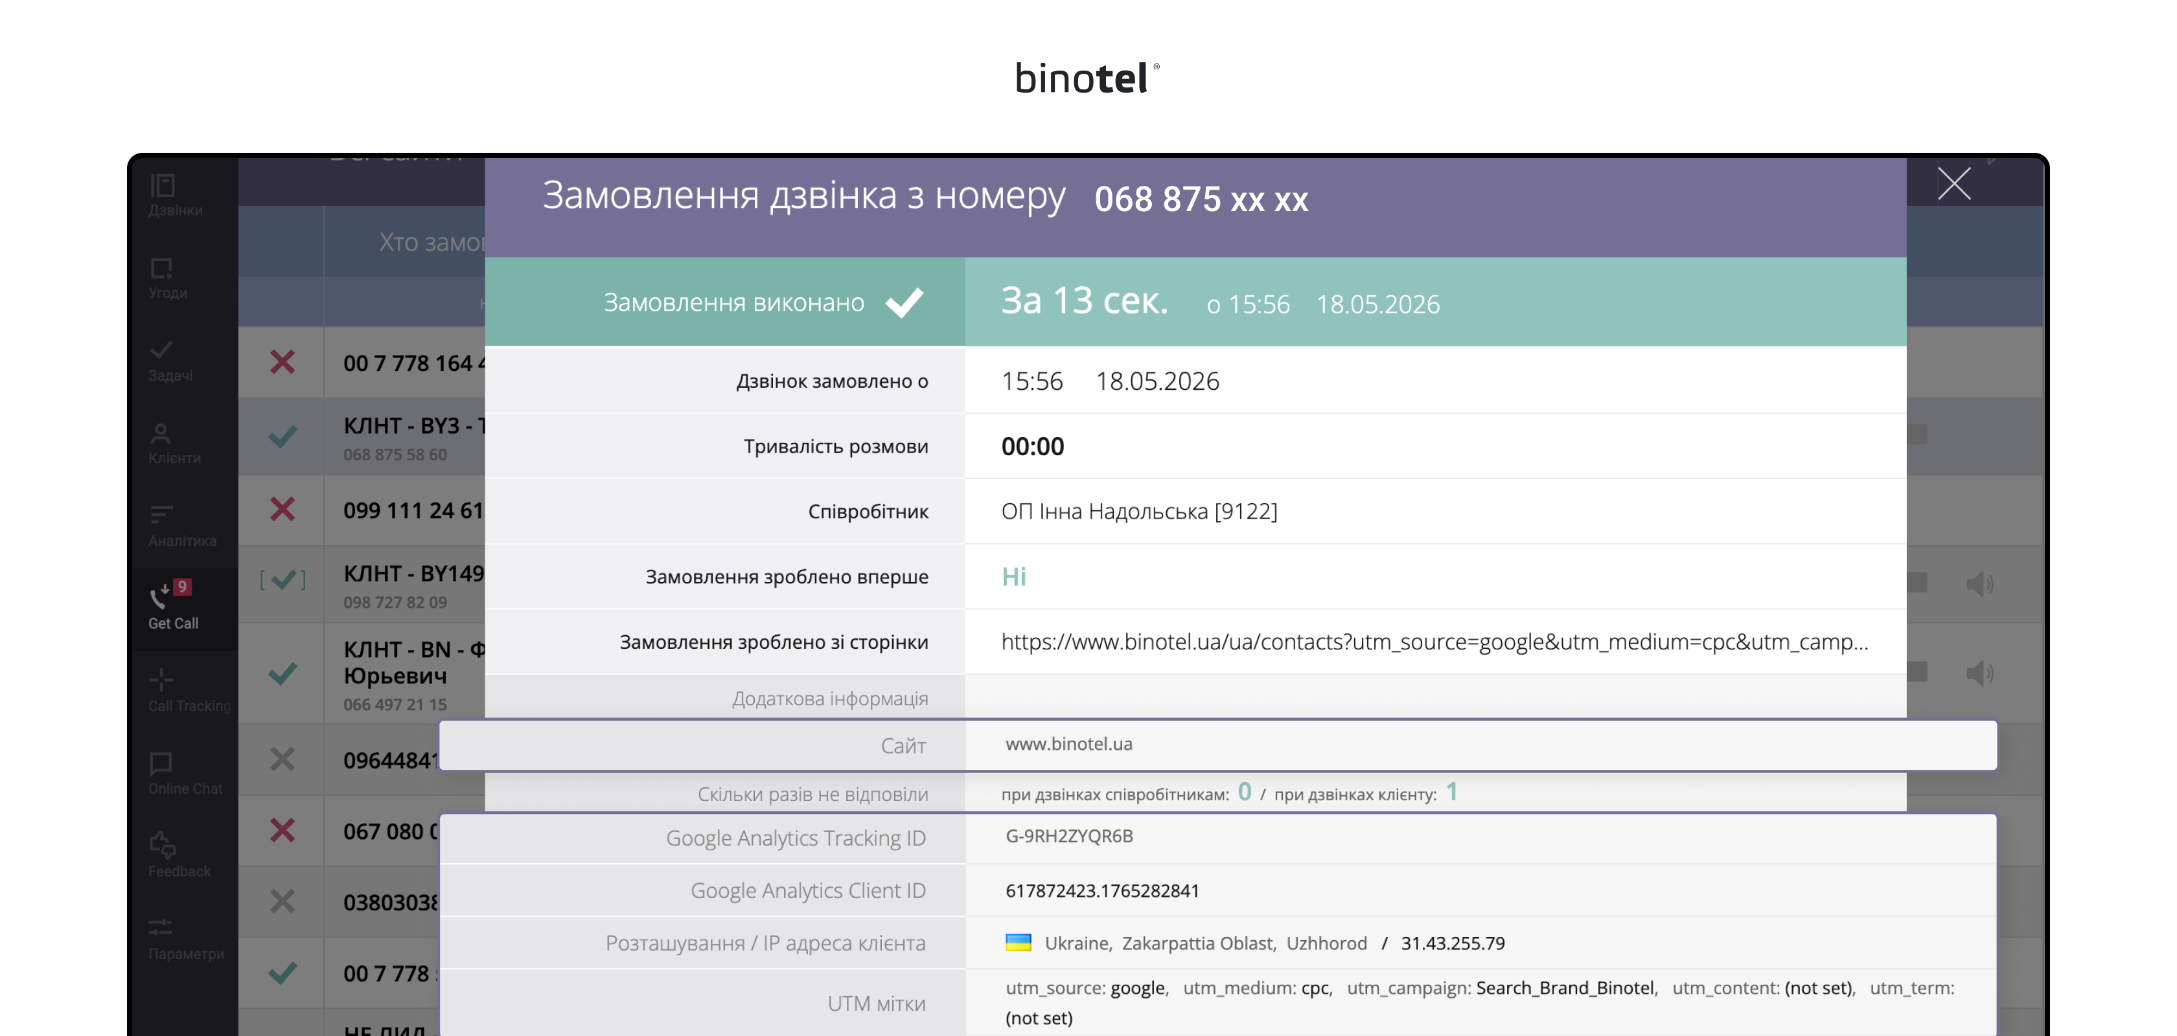This screenshot has height=1036, width=2177.
Task: Click employee name ОП Інна Надольська [9122]
Action: pos(1139,512)
